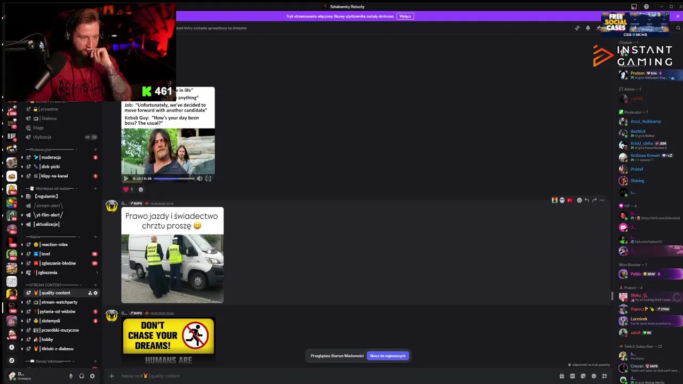
Task: Open the 'Don't chase your dreams' image
Action: click(x=169, y=340)
